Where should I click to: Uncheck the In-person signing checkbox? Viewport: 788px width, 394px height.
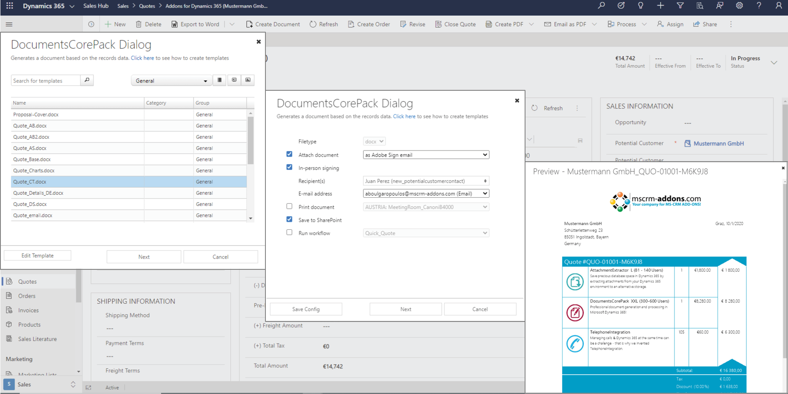[x=289, y=168]
